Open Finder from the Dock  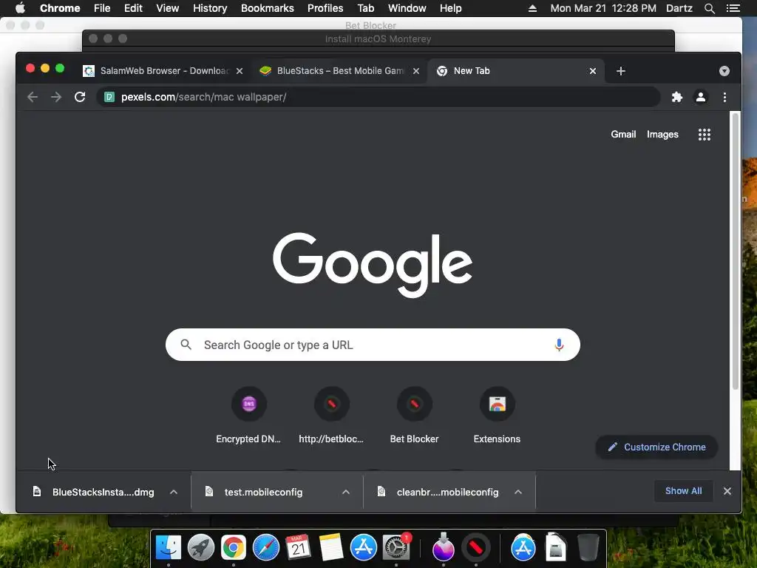pyautogui.click(x=168, y=548)
